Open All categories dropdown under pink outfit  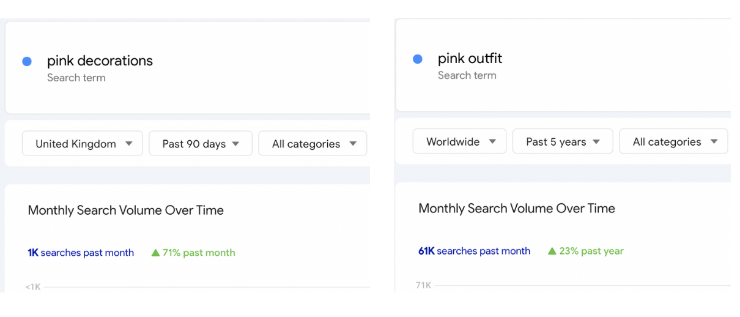coord(673,141)
